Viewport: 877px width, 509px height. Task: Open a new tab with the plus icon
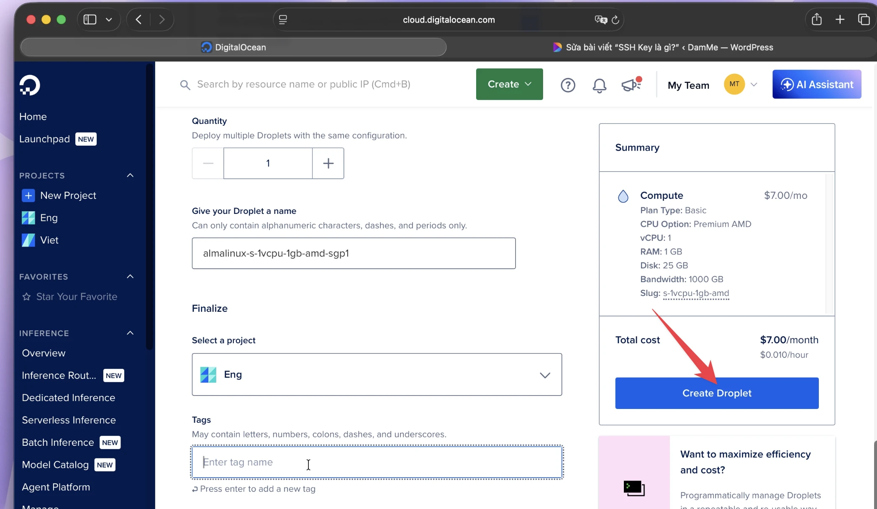tap(840, 19)
